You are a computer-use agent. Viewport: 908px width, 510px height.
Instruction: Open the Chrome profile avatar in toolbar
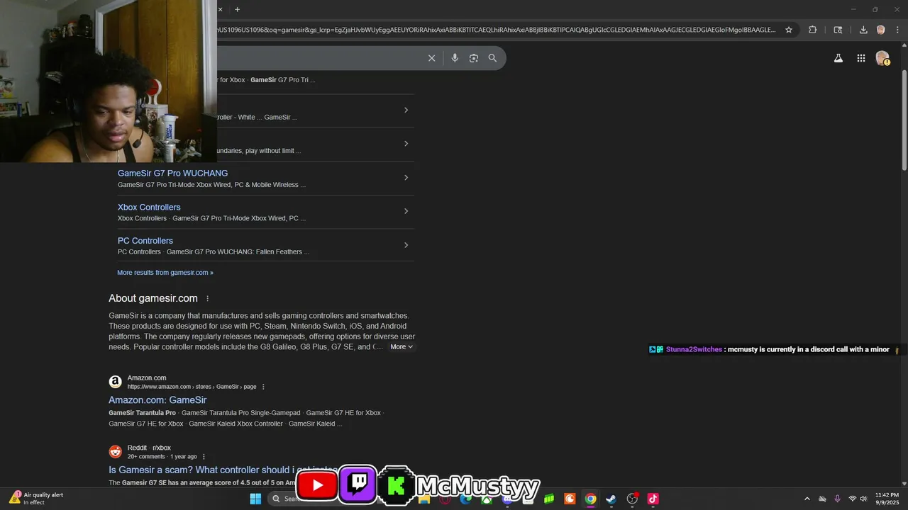pyautogui.click(x=880, y=30)
